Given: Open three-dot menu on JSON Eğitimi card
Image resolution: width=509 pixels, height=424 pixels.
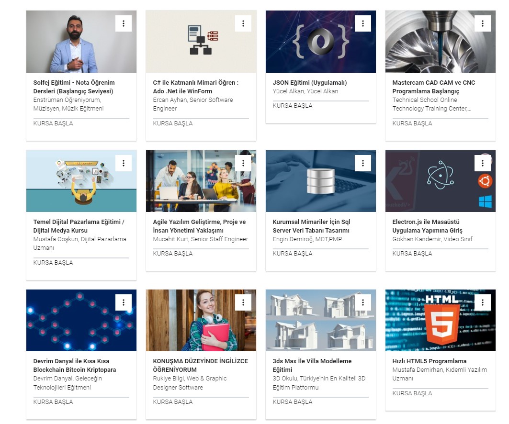Looking at the screenshot, I should coord(363,23).
